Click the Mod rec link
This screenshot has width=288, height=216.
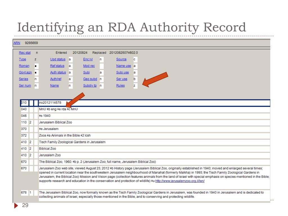click(89, 66)
